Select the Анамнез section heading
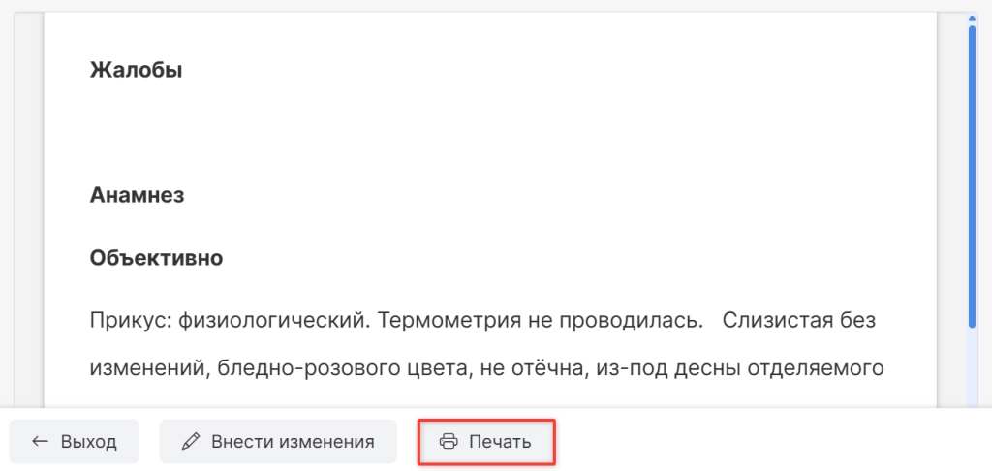The height and width of the screenshot is (471, 992). point(137,195)
